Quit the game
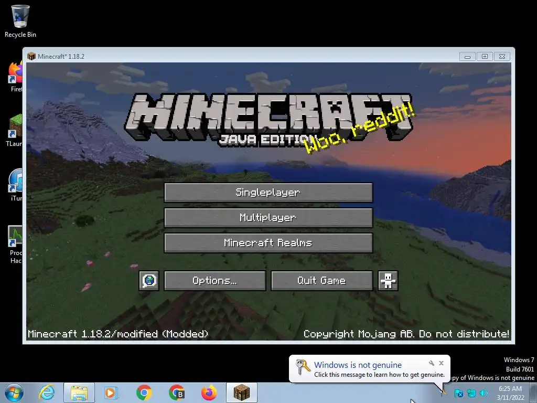Screen dimensions: 537x403 tap(321, 281)
